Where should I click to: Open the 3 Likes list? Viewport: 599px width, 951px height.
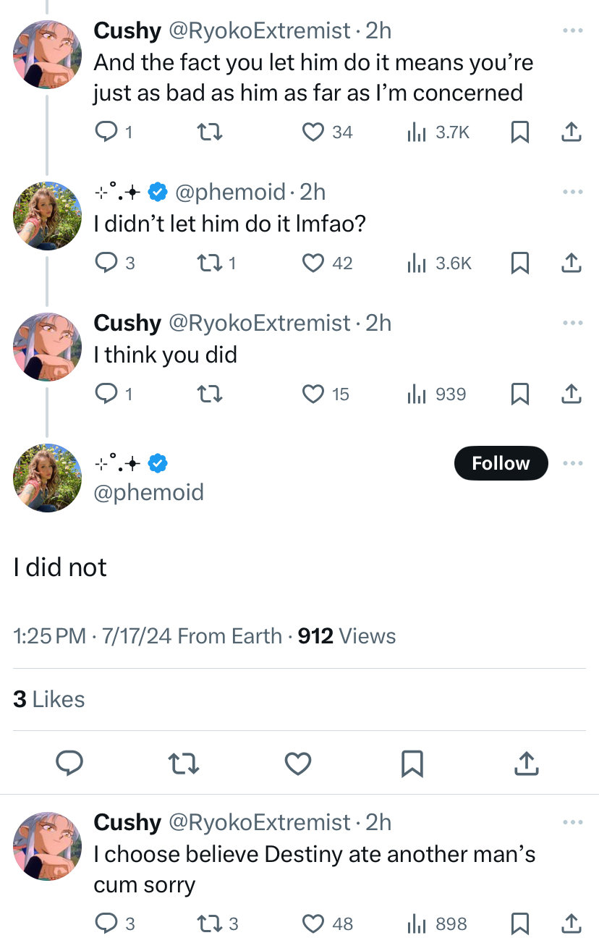[x=49, y=699]
